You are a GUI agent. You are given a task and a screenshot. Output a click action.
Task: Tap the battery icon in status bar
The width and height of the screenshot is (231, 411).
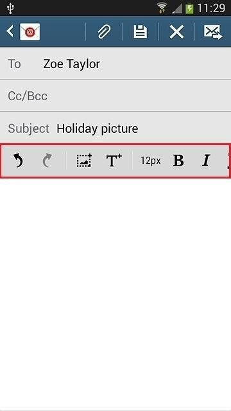(189, 8)
